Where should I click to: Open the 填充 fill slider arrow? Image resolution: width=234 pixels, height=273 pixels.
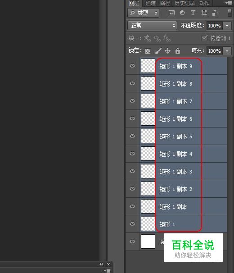[x=227, y=51]
